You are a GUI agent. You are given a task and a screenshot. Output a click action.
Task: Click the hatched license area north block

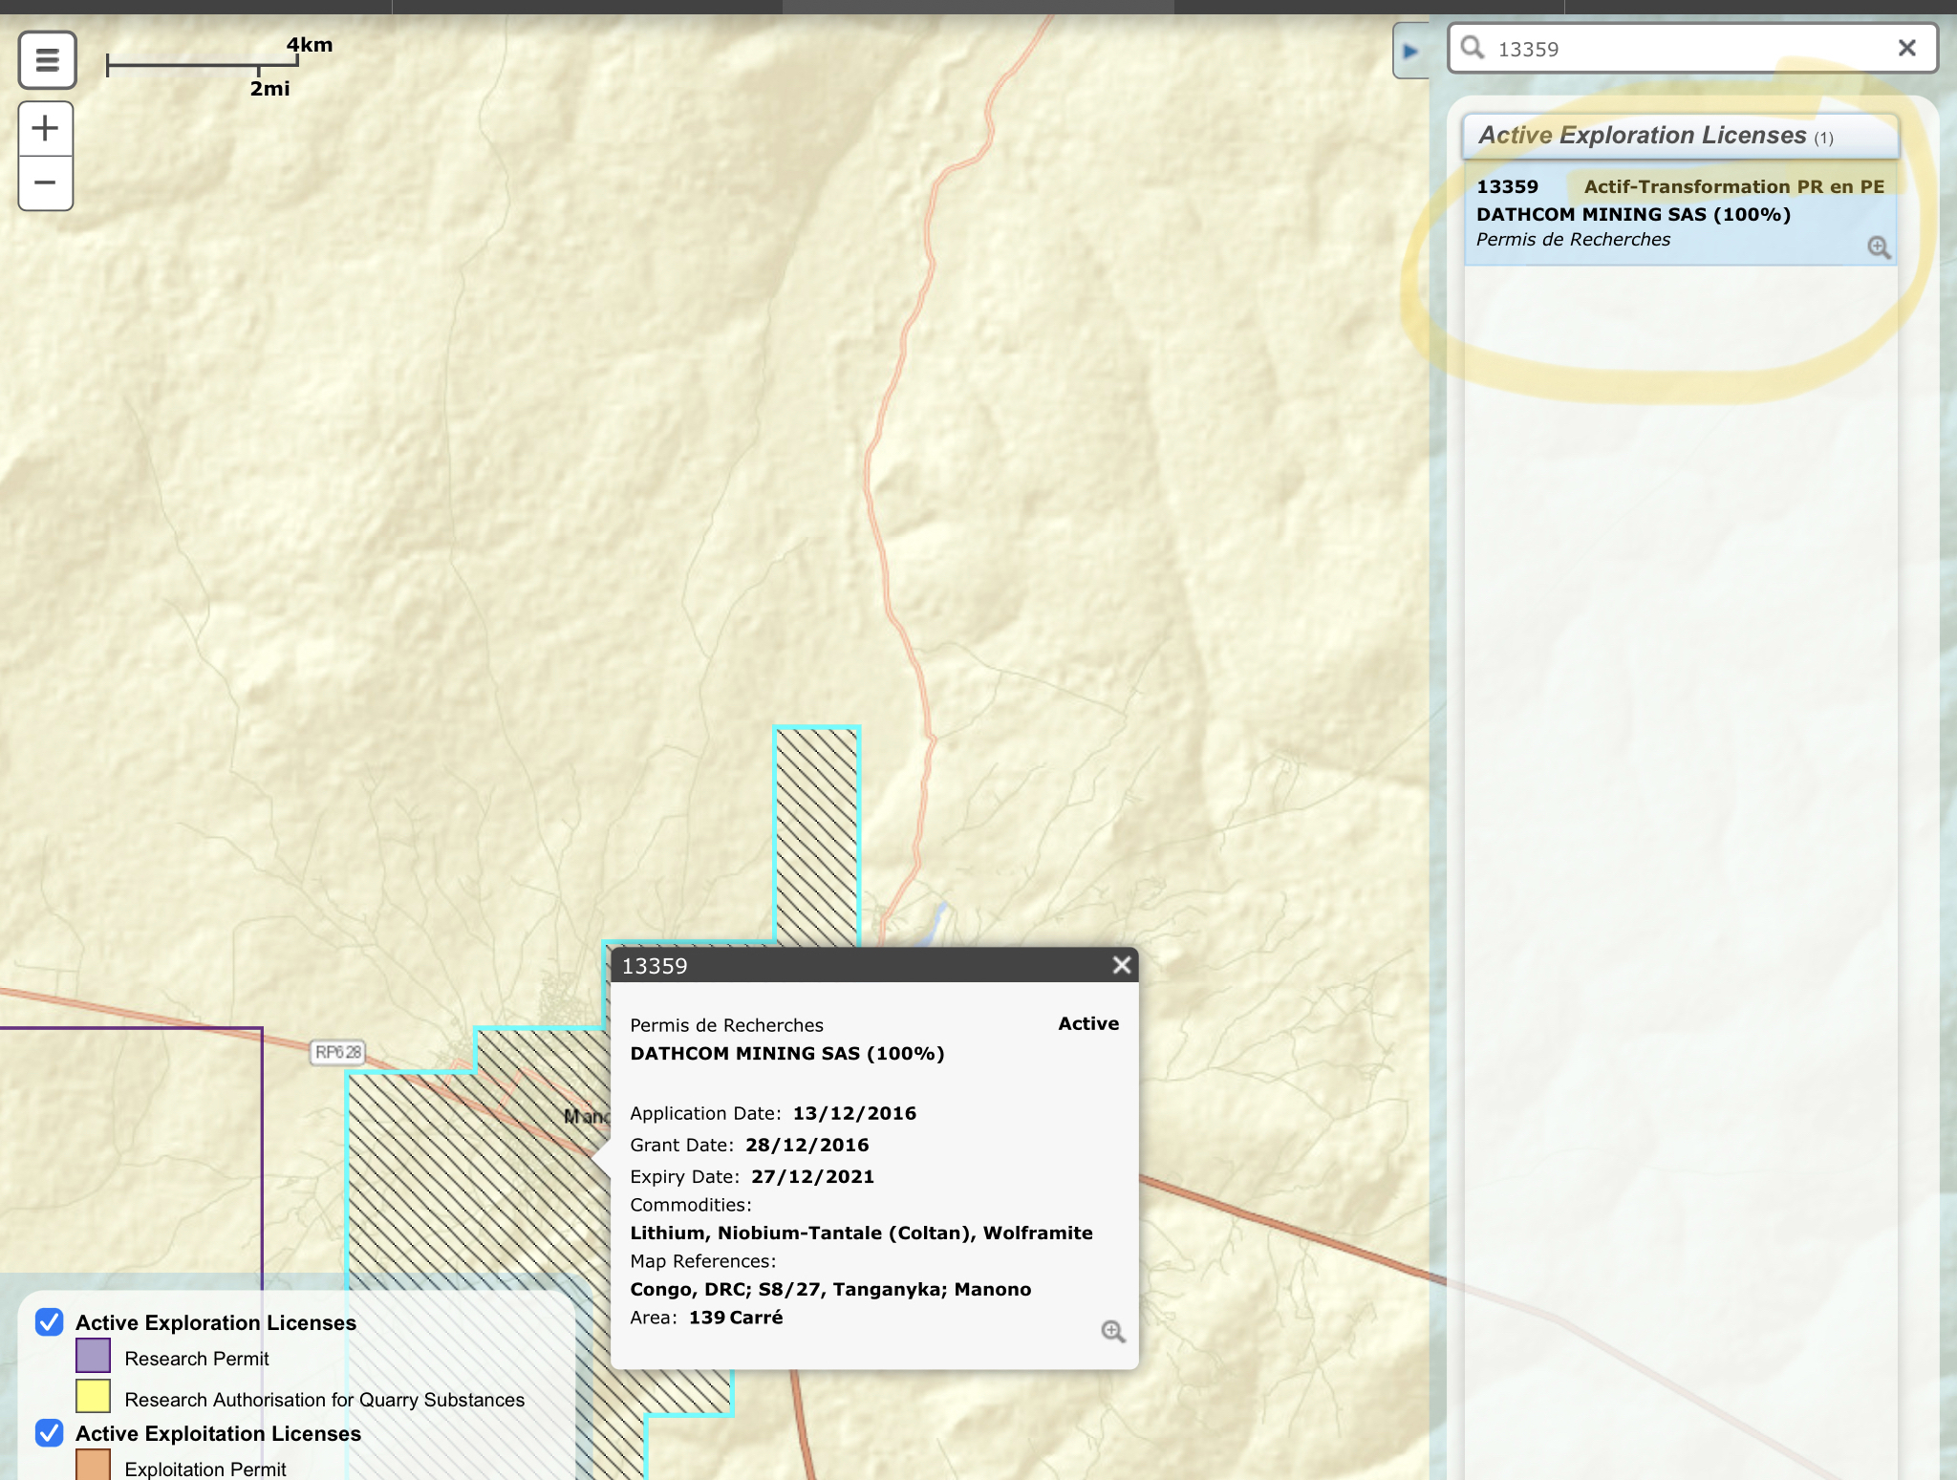click(816, 831)
